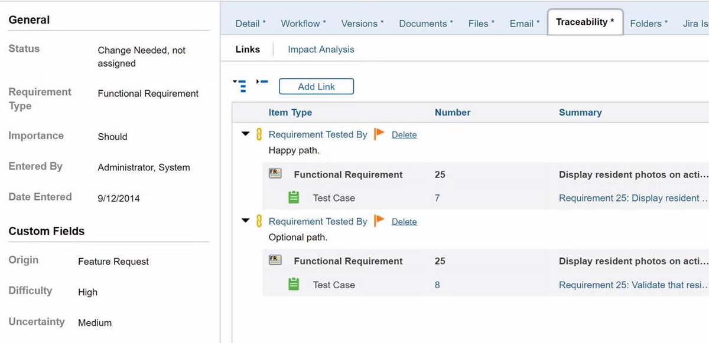Viewport: 709px width, 343px height.
Task: Open the Workflow tab
Action: [x=300, y=23]
